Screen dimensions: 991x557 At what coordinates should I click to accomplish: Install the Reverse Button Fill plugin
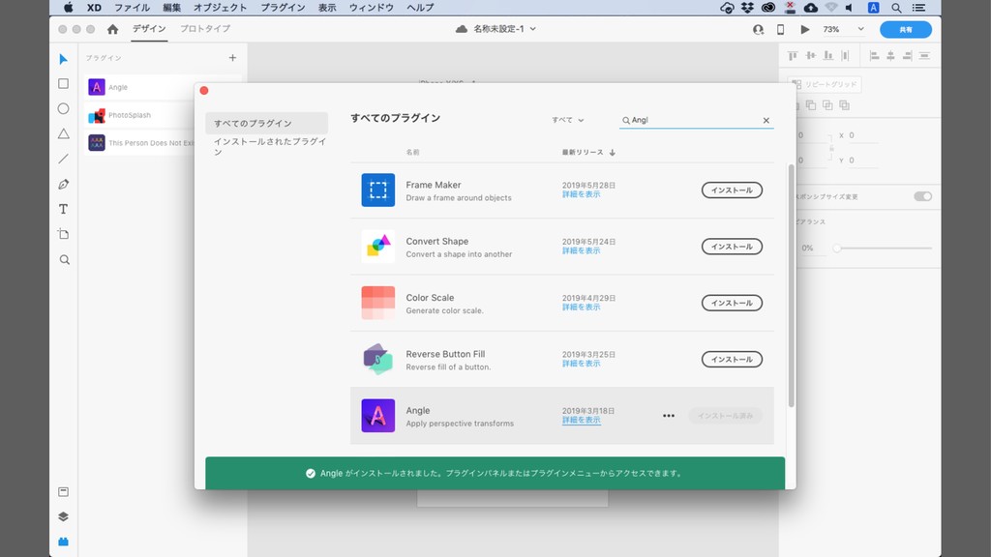[732, 360]
